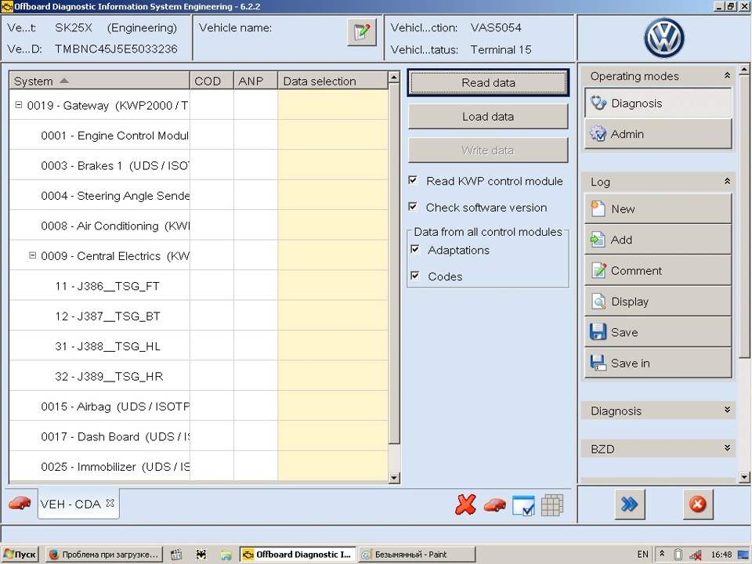
Task: Click the red car icon beside the red X
Action: coord(494,505)
